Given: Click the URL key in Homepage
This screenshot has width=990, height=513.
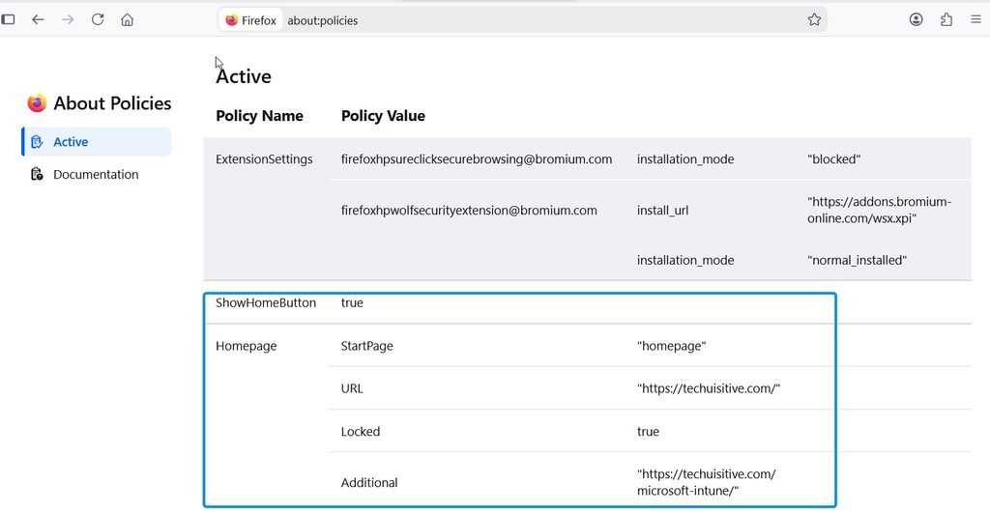Looking at the screenshot, I should (352, 388).
